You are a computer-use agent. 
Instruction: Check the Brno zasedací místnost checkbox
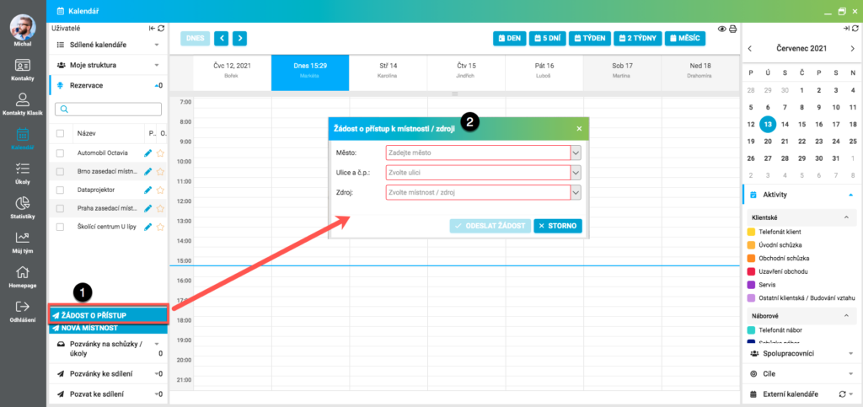tap(60, 172)
